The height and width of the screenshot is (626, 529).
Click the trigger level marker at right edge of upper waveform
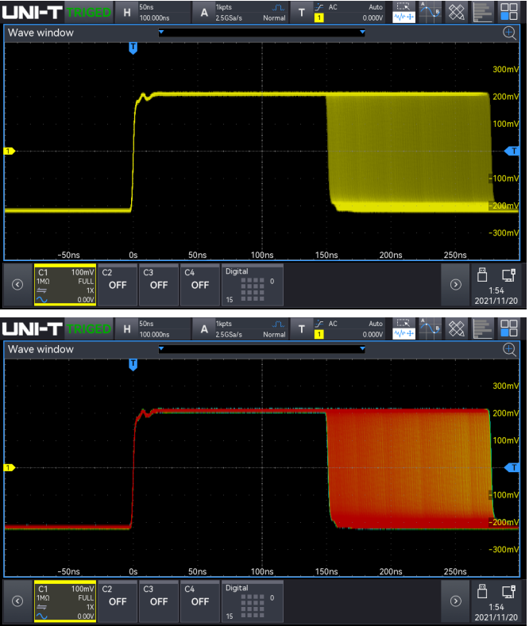(x=513, y=151)
